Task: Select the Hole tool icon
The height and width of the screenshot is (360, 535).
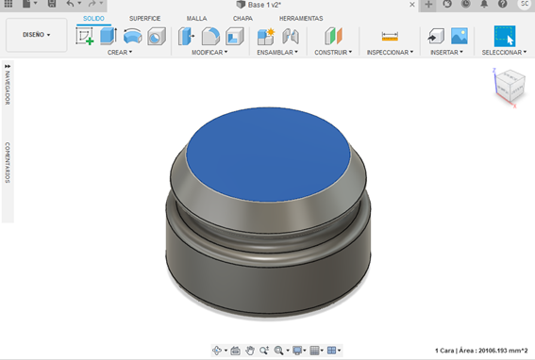Action: point(157,36)
